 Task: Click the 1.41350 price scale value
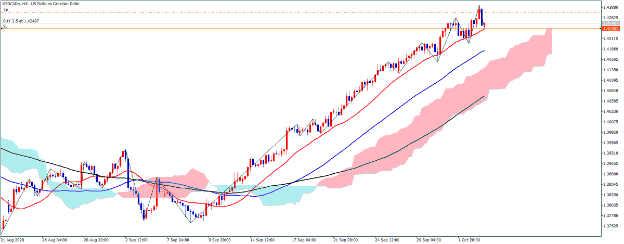point(611,70)
